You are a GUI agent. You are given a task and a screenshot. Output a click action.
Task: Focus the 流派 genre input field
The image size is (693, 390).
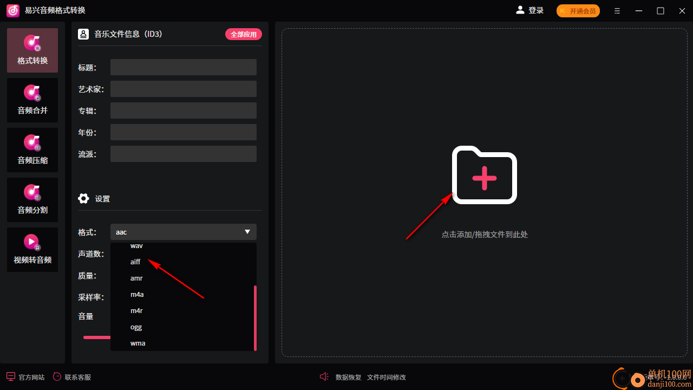coord(184,154)
